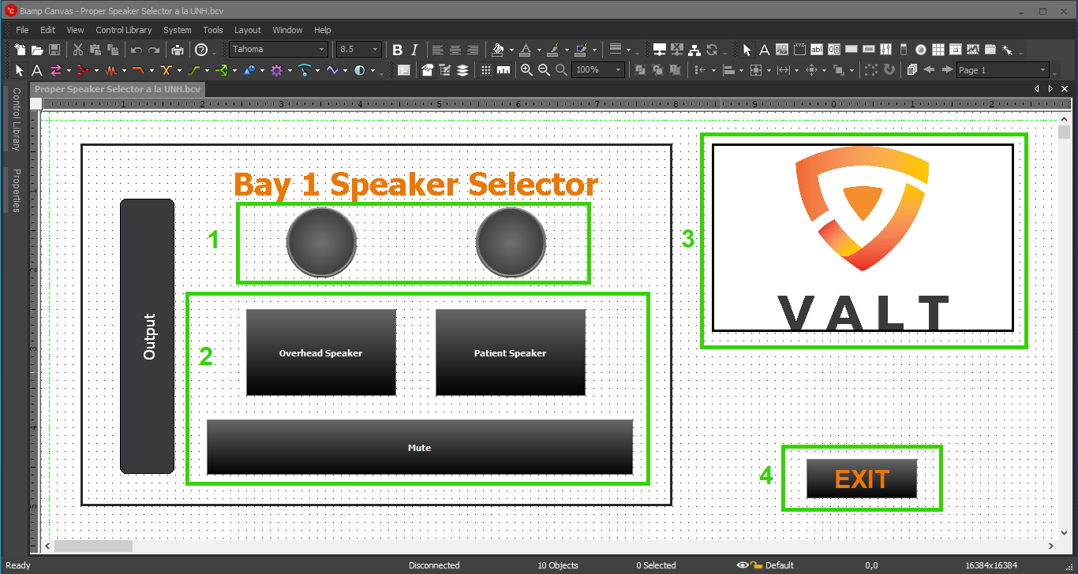The height and width of the screenshot is (574, 1078).
Task: Click the VALT logo image
Action: click(x=863, y=237)
